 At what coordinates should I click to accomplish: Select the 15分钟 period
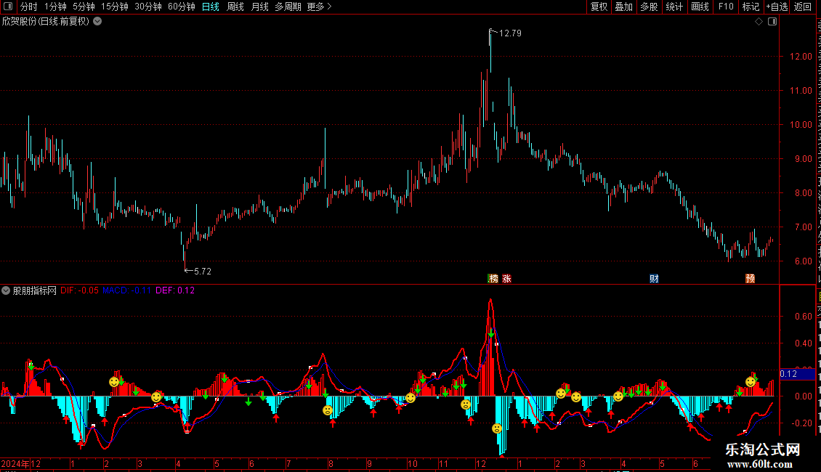(x=115, y=7)
